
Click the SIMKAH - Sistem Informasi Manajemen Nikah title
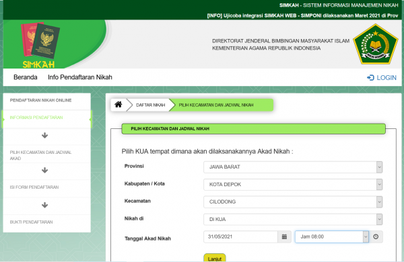[339, 5]
